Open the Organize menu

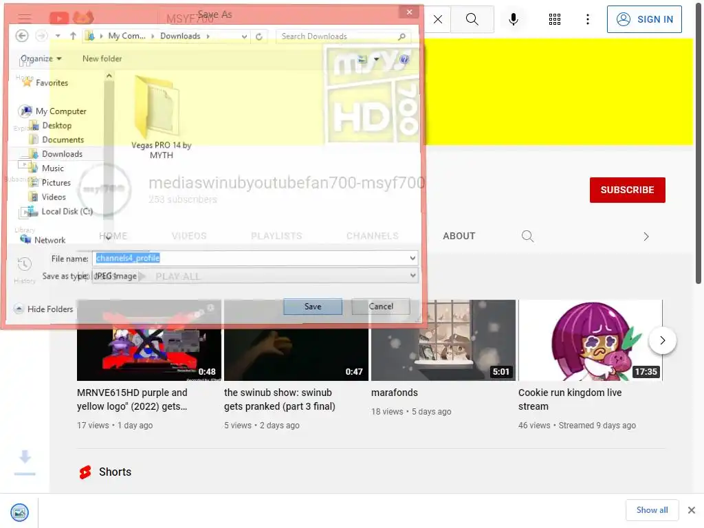pos(41,59)
